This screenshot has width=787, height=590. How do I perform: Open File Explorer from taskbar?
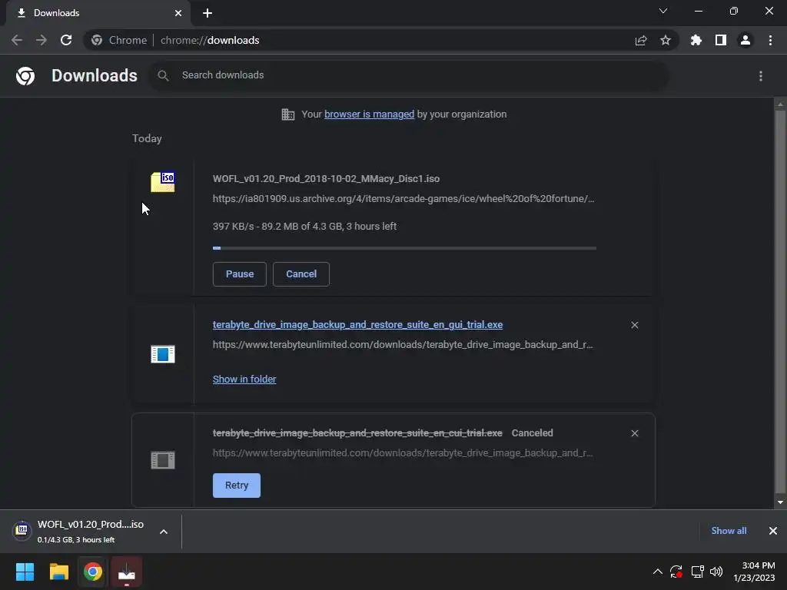(x=59, y=572)
